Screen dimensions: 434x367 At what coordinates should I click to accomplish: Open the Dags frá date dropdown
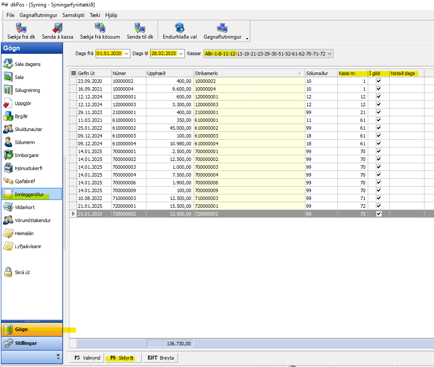pyautogui.click(x=126, y=53)
